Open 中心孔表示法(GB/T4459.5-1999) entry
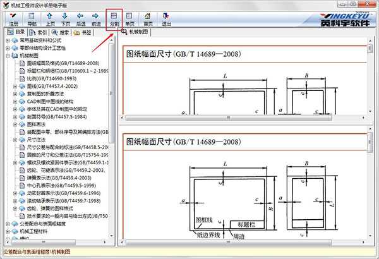This screenshot has width=379, height=259. [x=61, y=186]
